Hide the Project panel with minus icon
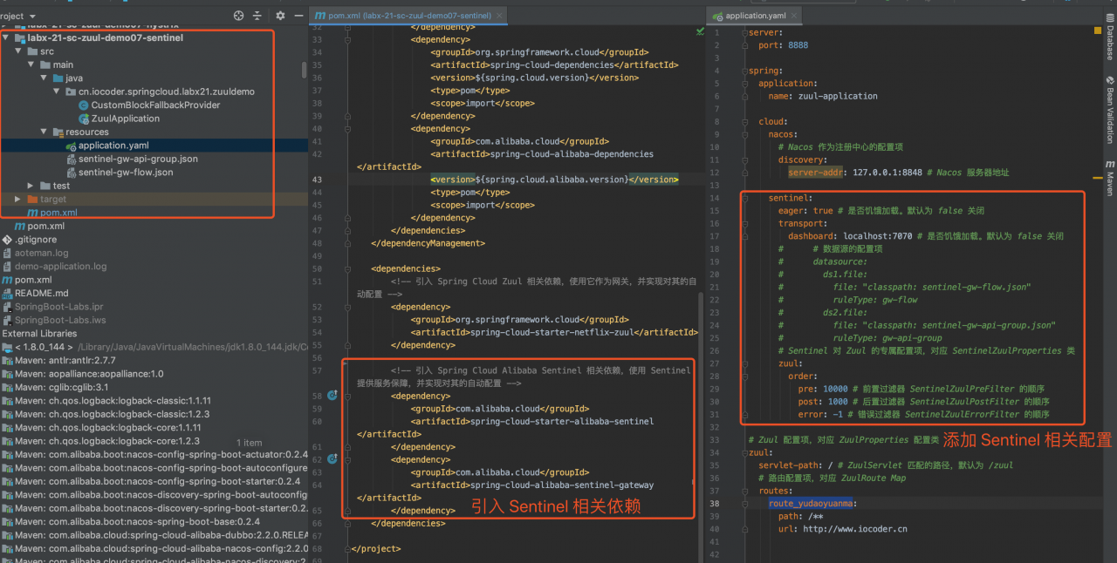This screenshot has height=563, width=1117. [x=298, y=15]
